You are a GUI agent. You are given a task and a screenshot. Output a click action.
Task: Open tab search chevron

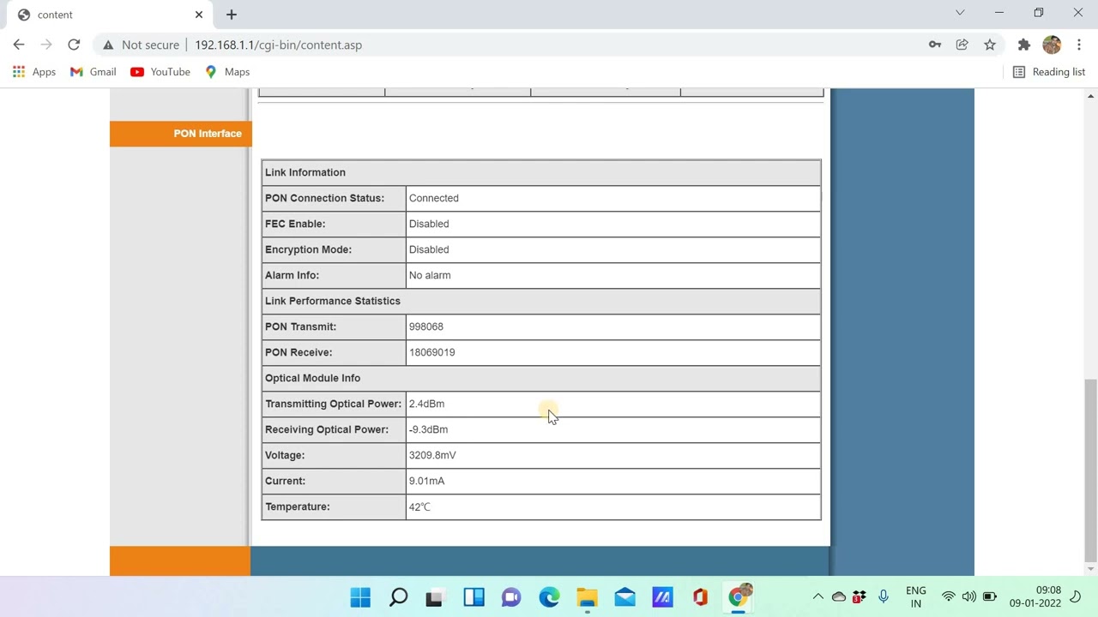(x=960, y=13)
